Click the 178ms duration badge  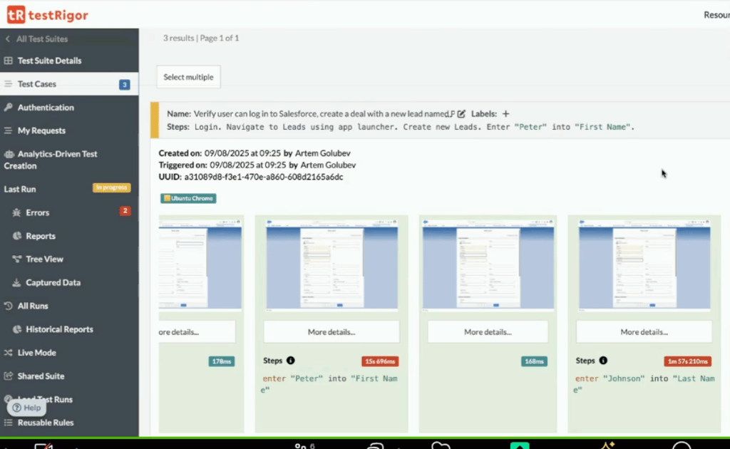(222, 361)
